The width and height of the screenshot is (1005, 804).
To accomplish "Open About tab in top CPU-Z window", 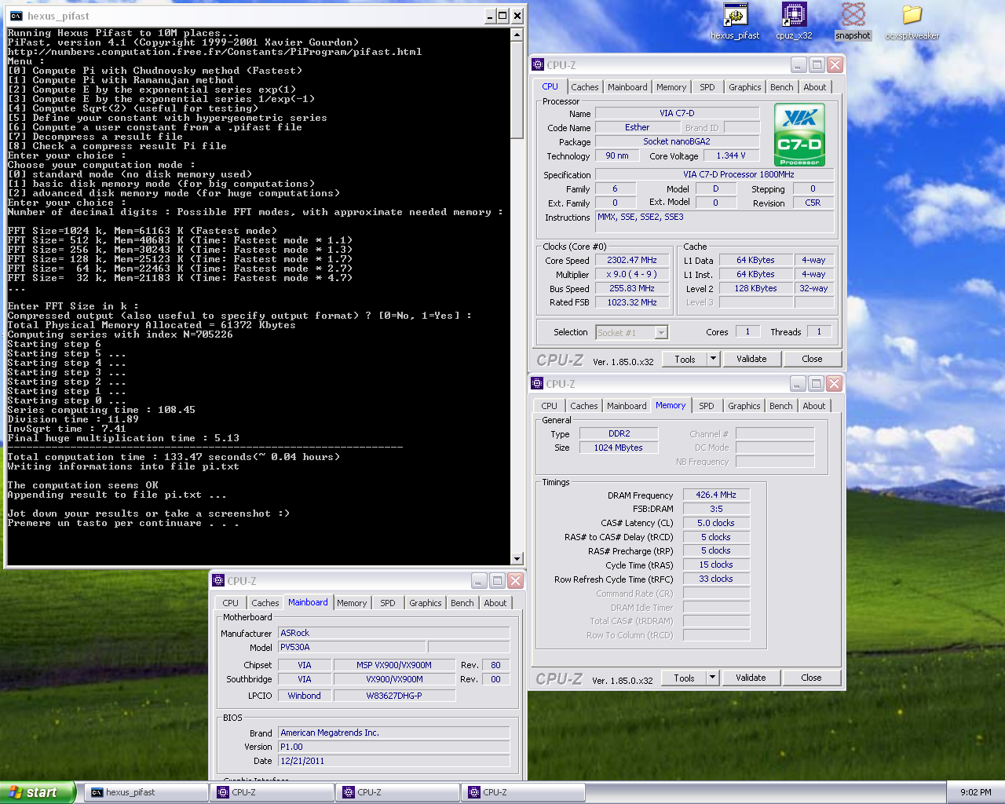I will click(x=814, y=87).
